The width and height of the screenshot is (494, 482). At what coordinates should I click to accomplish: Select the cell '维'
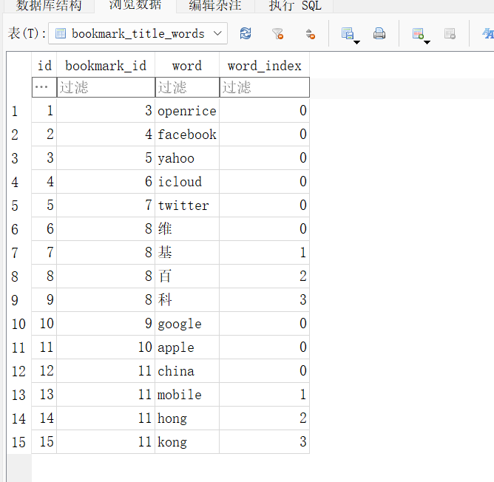(187, 229)
